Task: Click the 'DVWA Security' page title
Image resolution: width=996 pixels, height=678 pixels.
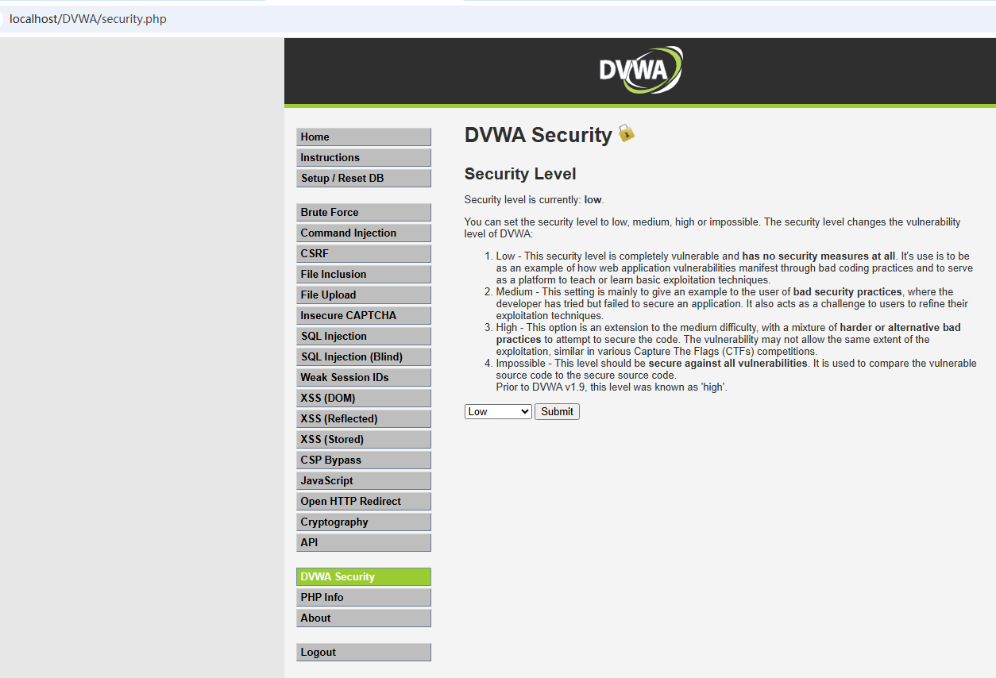Action: [x=538, y=135]
